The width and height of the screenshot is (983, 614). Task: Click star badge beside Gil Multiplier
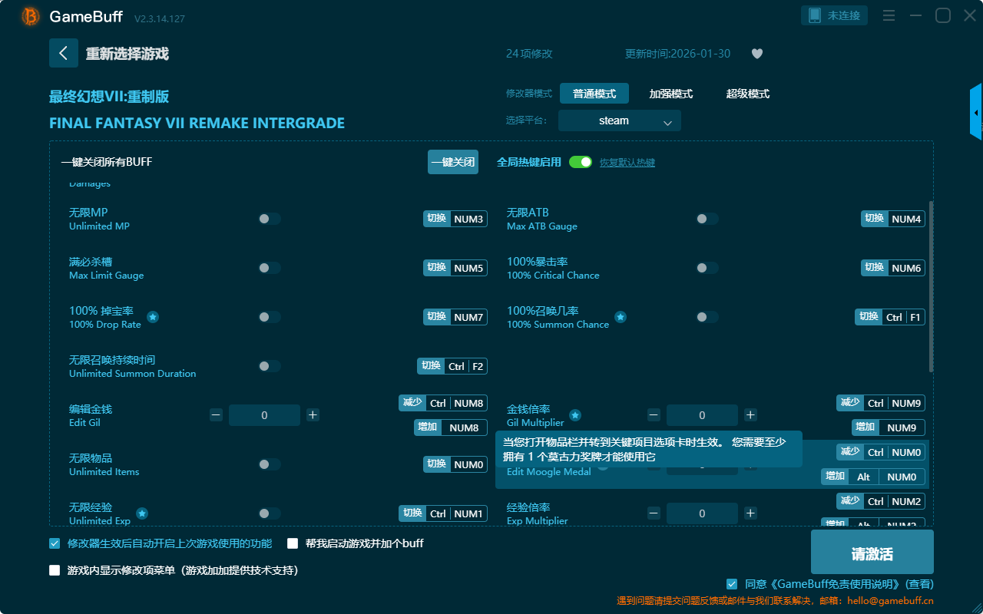574,415
